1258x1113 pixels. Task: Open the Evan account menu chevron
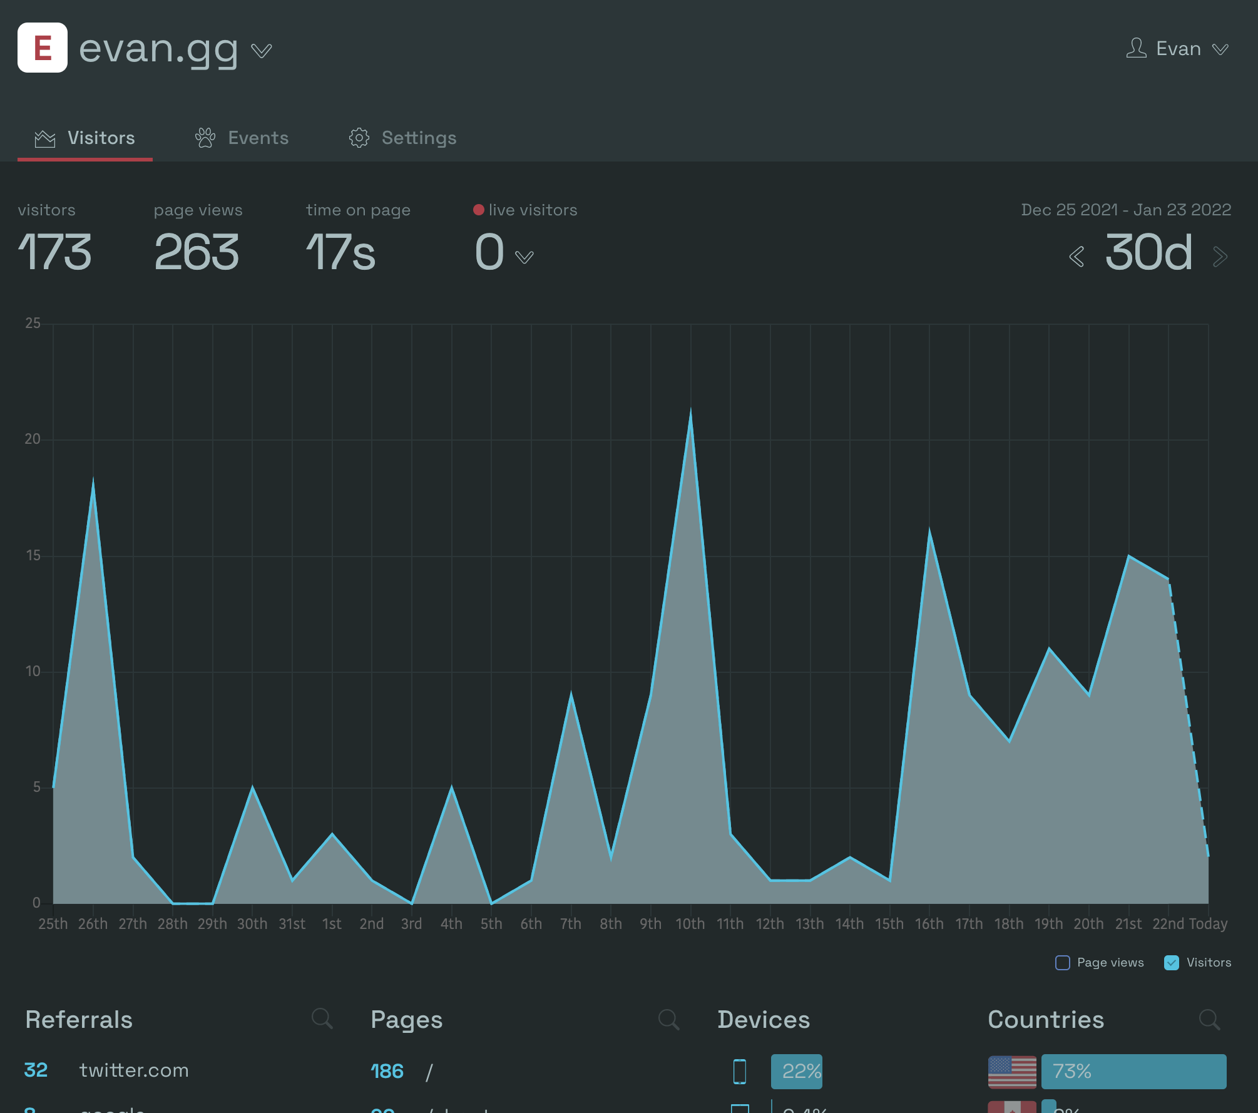pos(1220,49)
